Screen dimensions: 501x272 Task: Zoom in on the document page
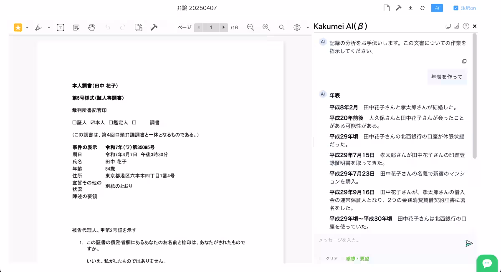[266, 27]
